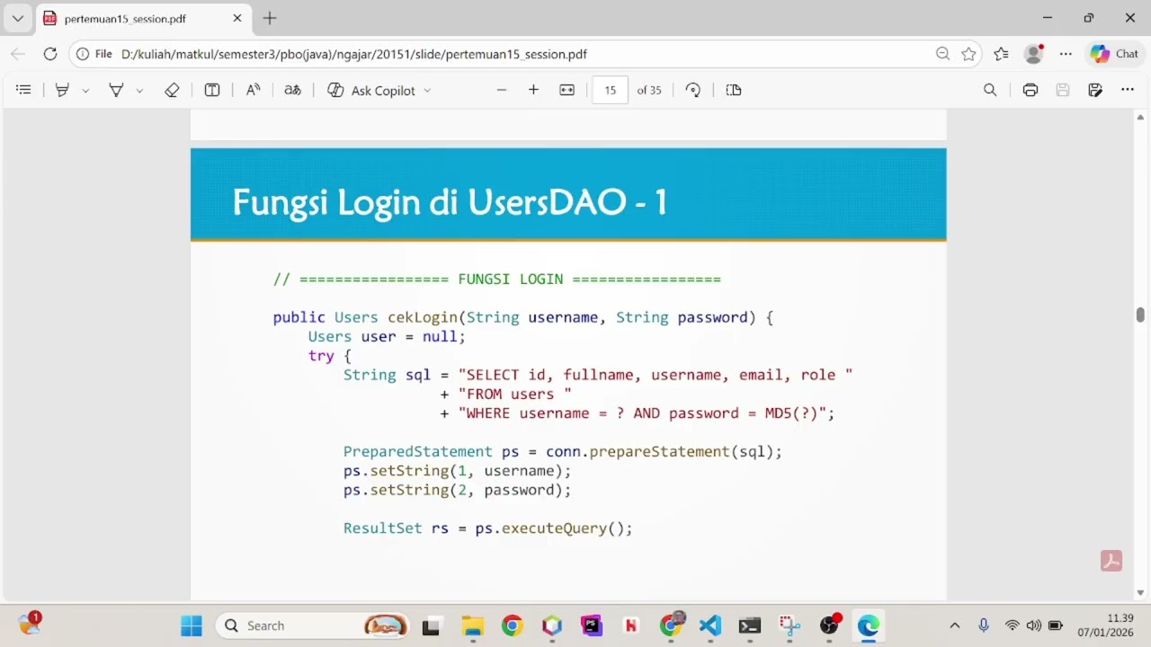
Task: Open the tab actions dropdown menu
Action: point(17,18)
